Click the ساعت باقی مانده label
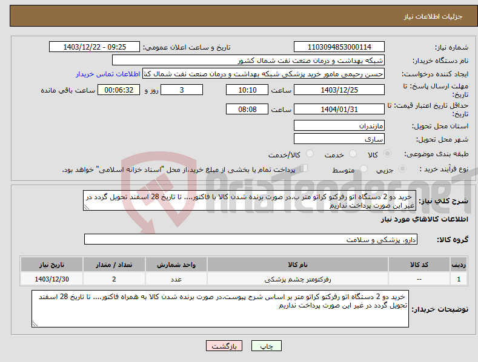 68,91
